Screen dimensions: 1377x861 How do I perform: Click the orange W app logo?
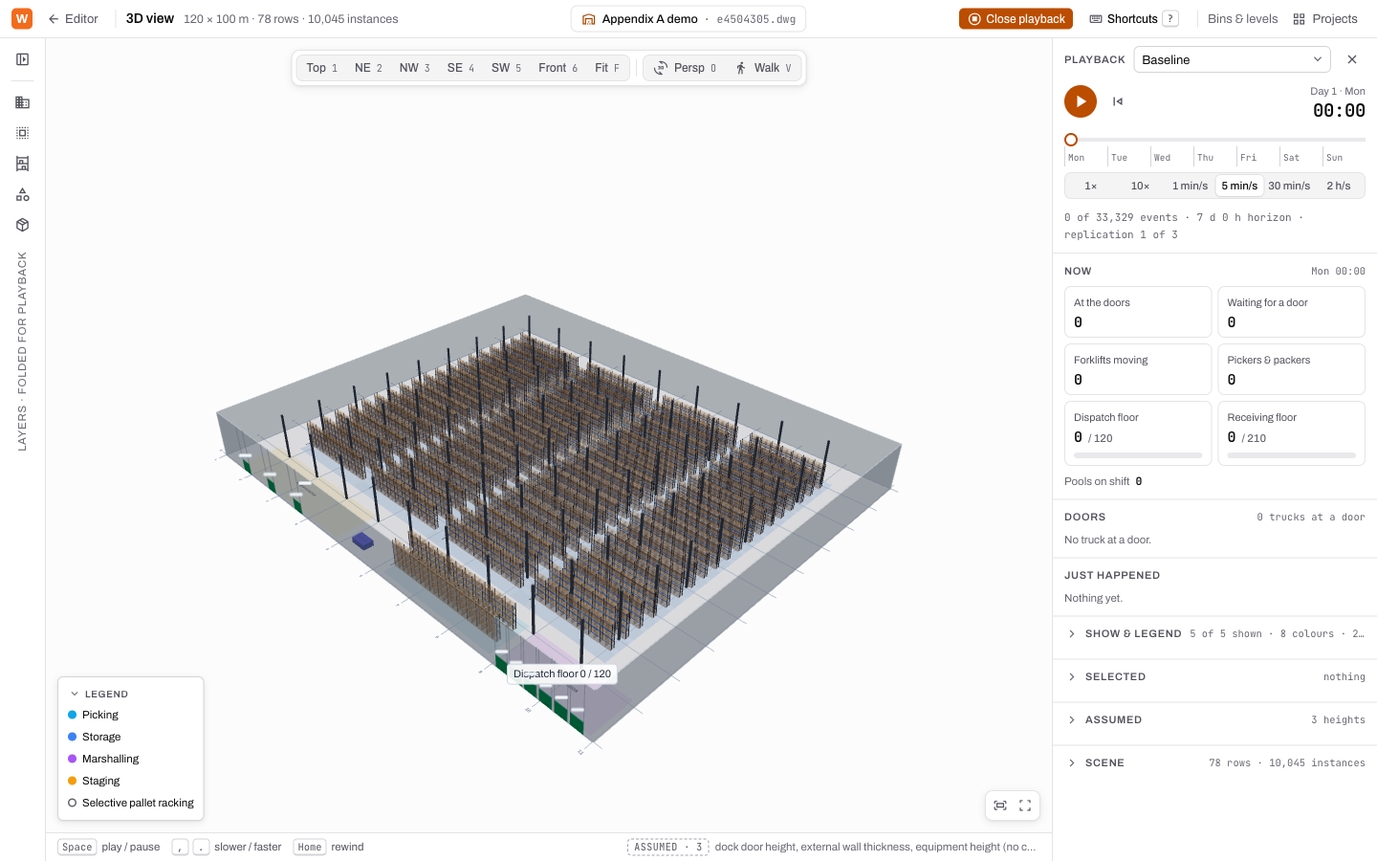tap(21, 18)
